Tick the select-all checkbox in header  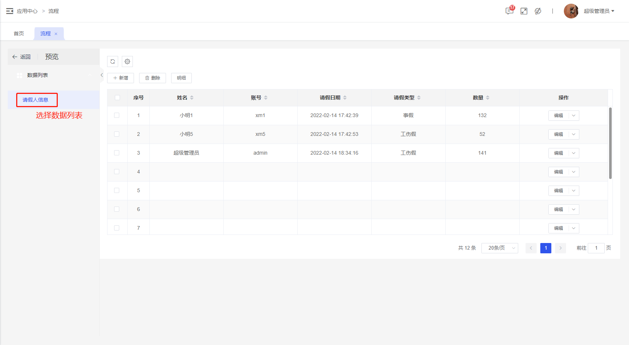(117, 98)
